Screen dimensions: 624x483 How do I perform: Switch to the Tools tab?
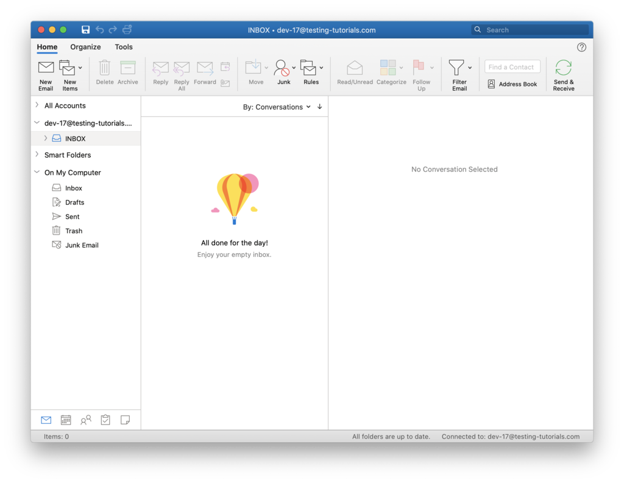click(x=124, y=47)
